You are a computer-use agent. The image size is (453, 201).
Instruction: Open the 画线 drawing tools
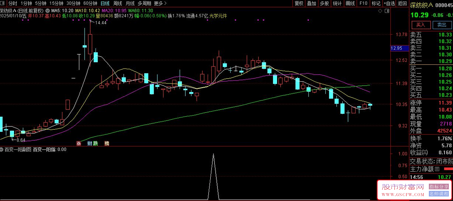350,3
